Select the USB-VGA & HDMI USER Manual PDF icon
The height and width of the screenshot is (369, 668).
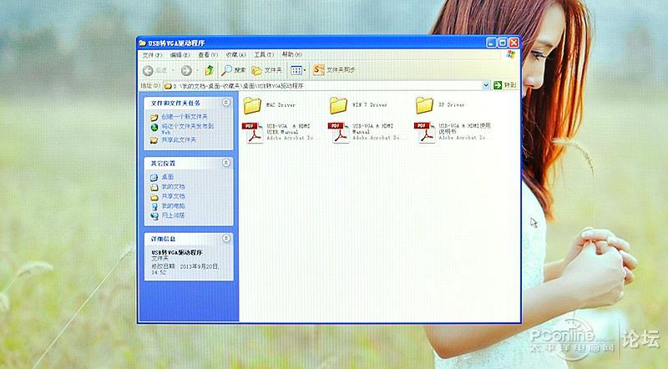(253, 133)
